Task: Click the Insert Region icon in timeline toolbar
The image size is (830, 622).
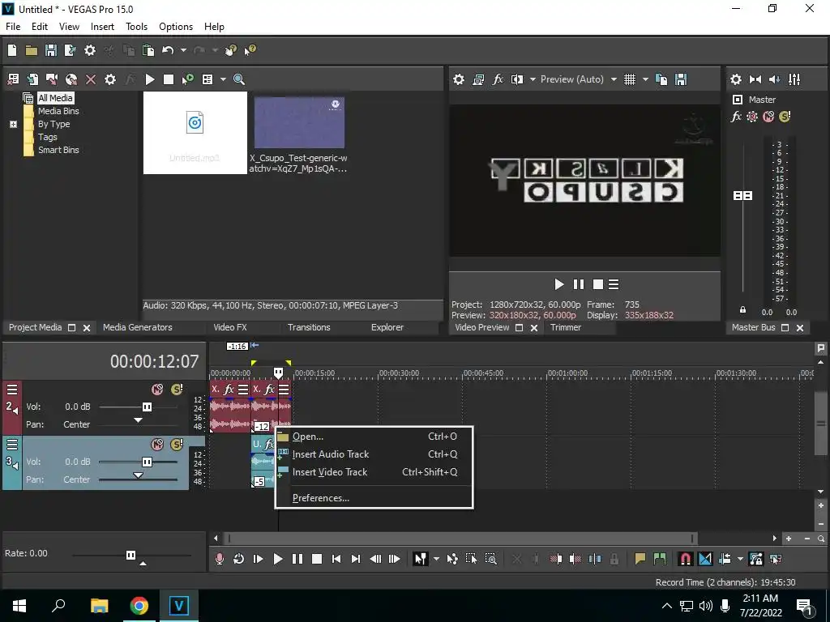Action: [x=660, y=559]
